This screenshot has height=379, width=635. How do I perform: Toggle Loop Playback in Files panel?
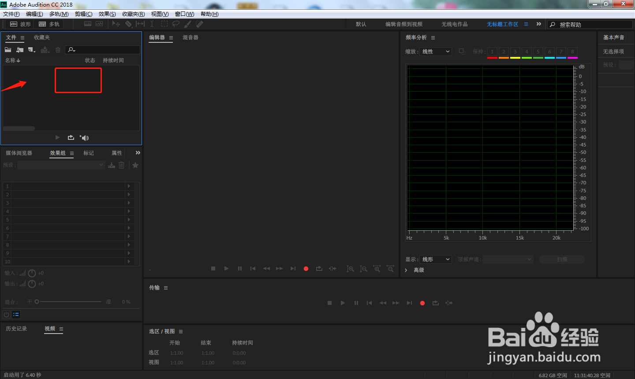[71, 138]
